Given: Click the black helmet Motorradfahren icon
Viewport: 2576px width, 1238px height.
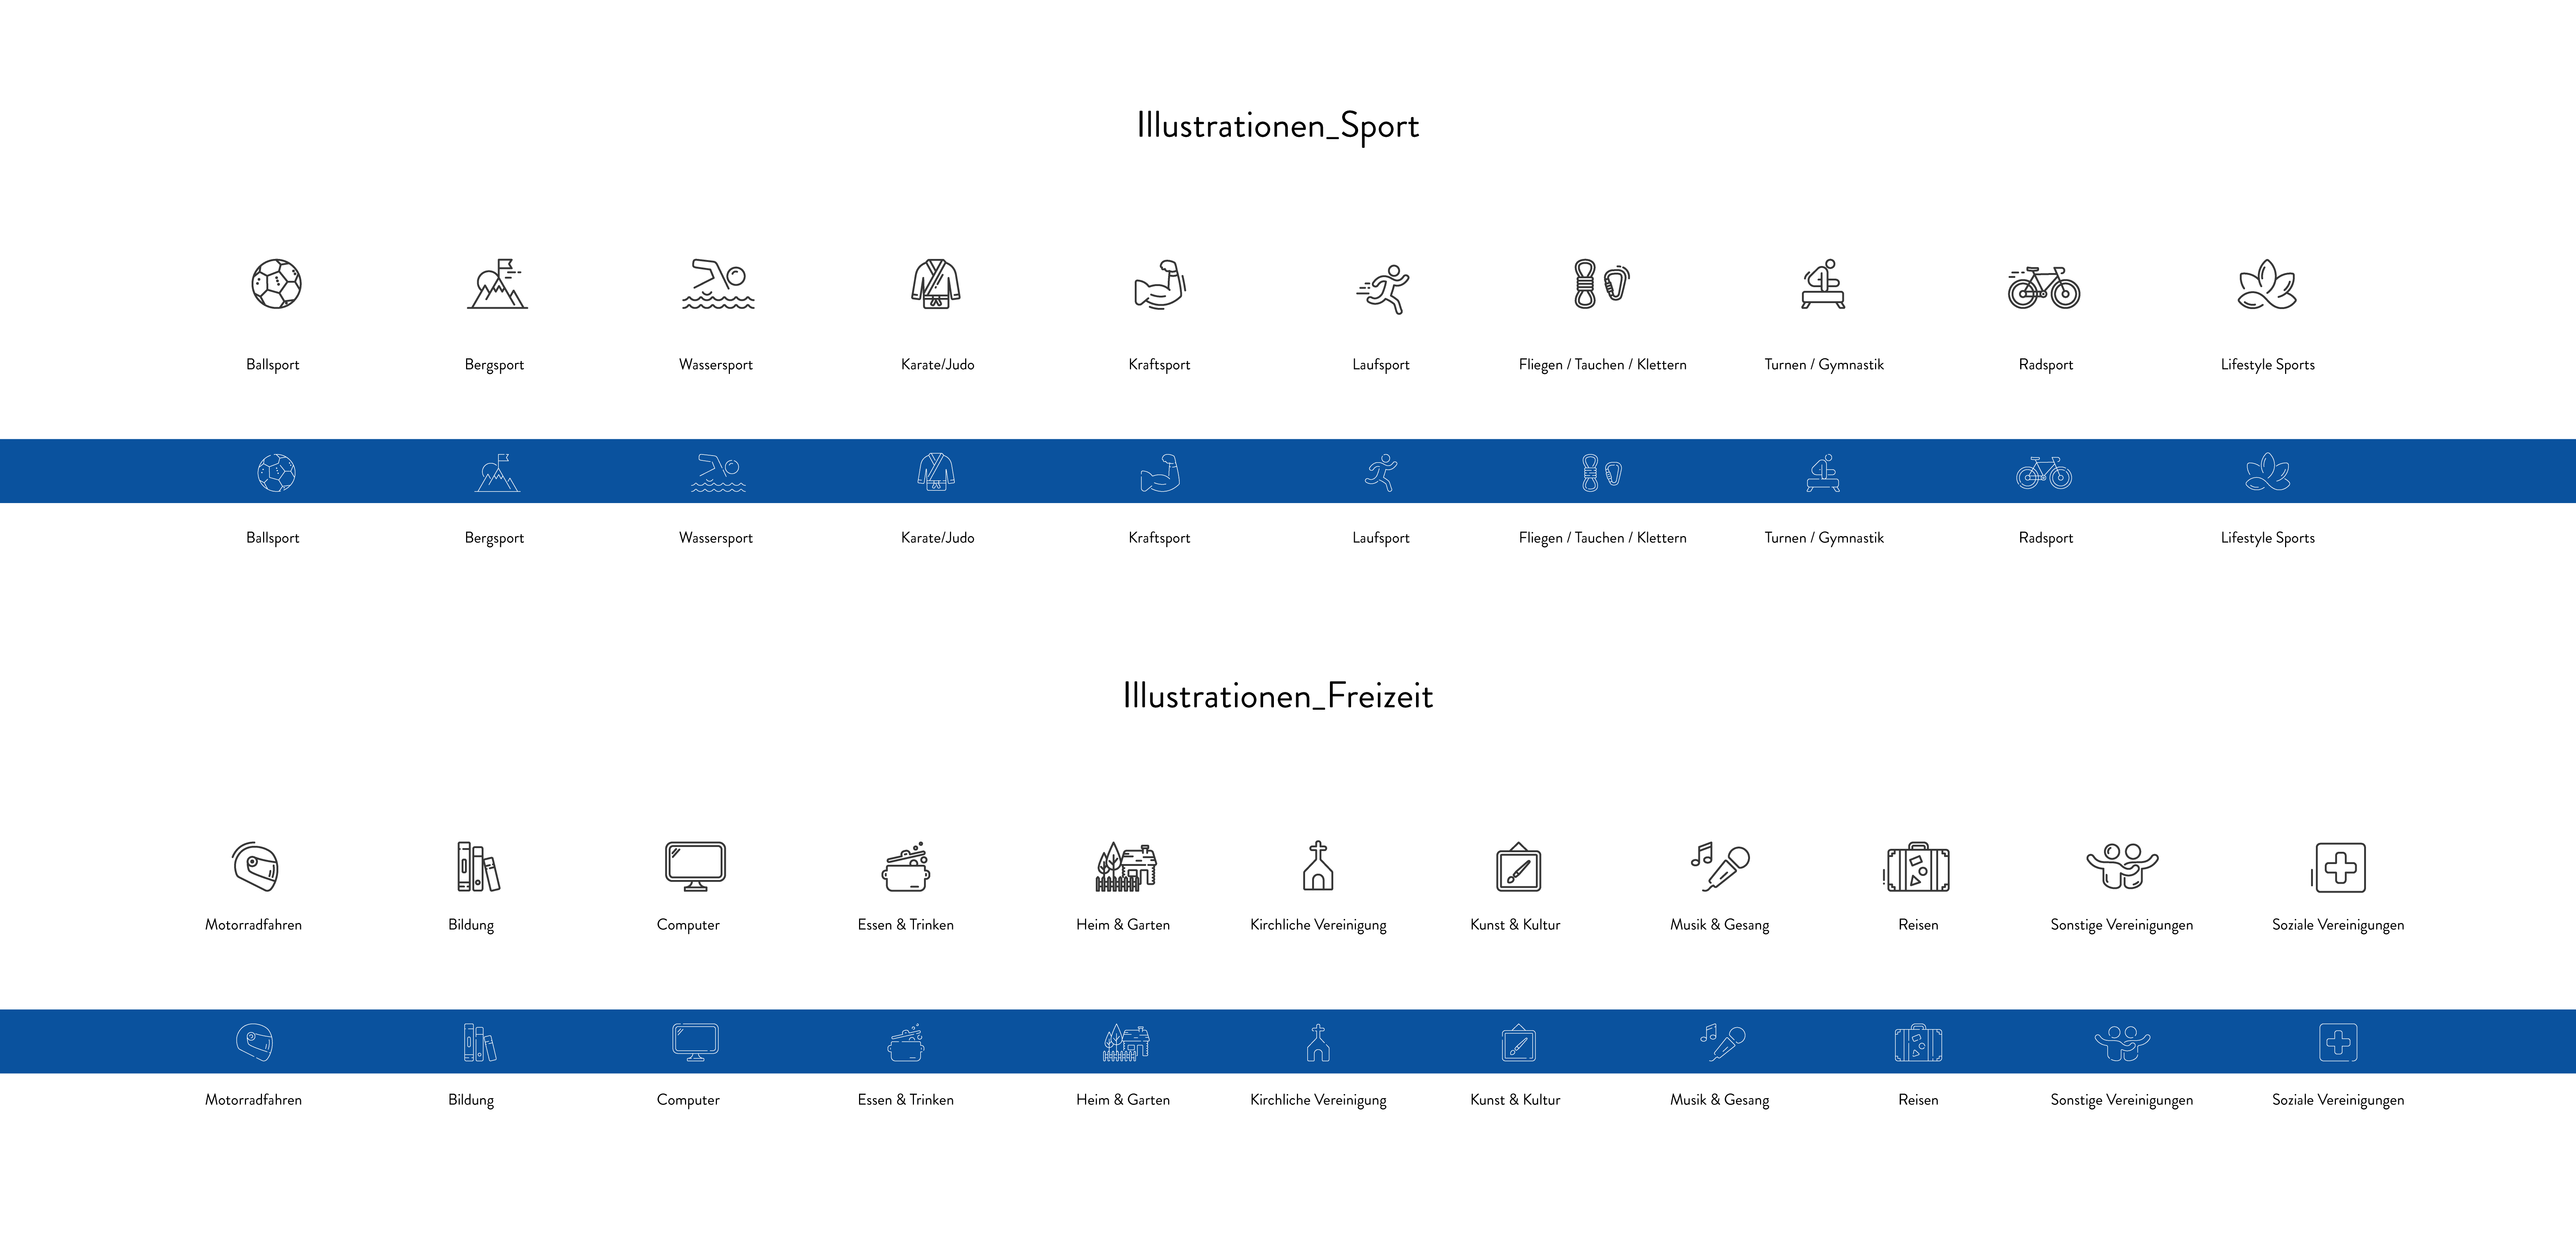Looking at the screenshot, I should [255, 866].
